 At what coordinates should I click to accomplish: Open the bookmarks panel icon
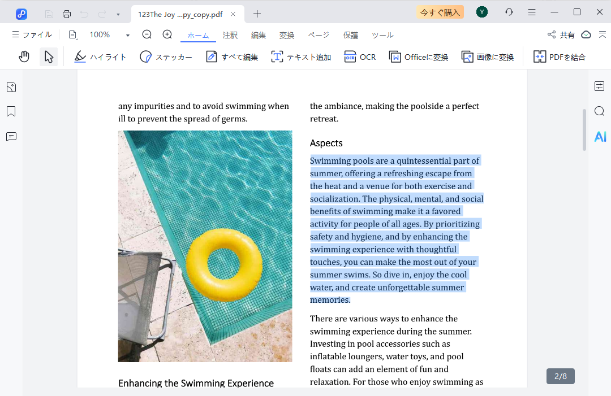(x=11, y=111)
